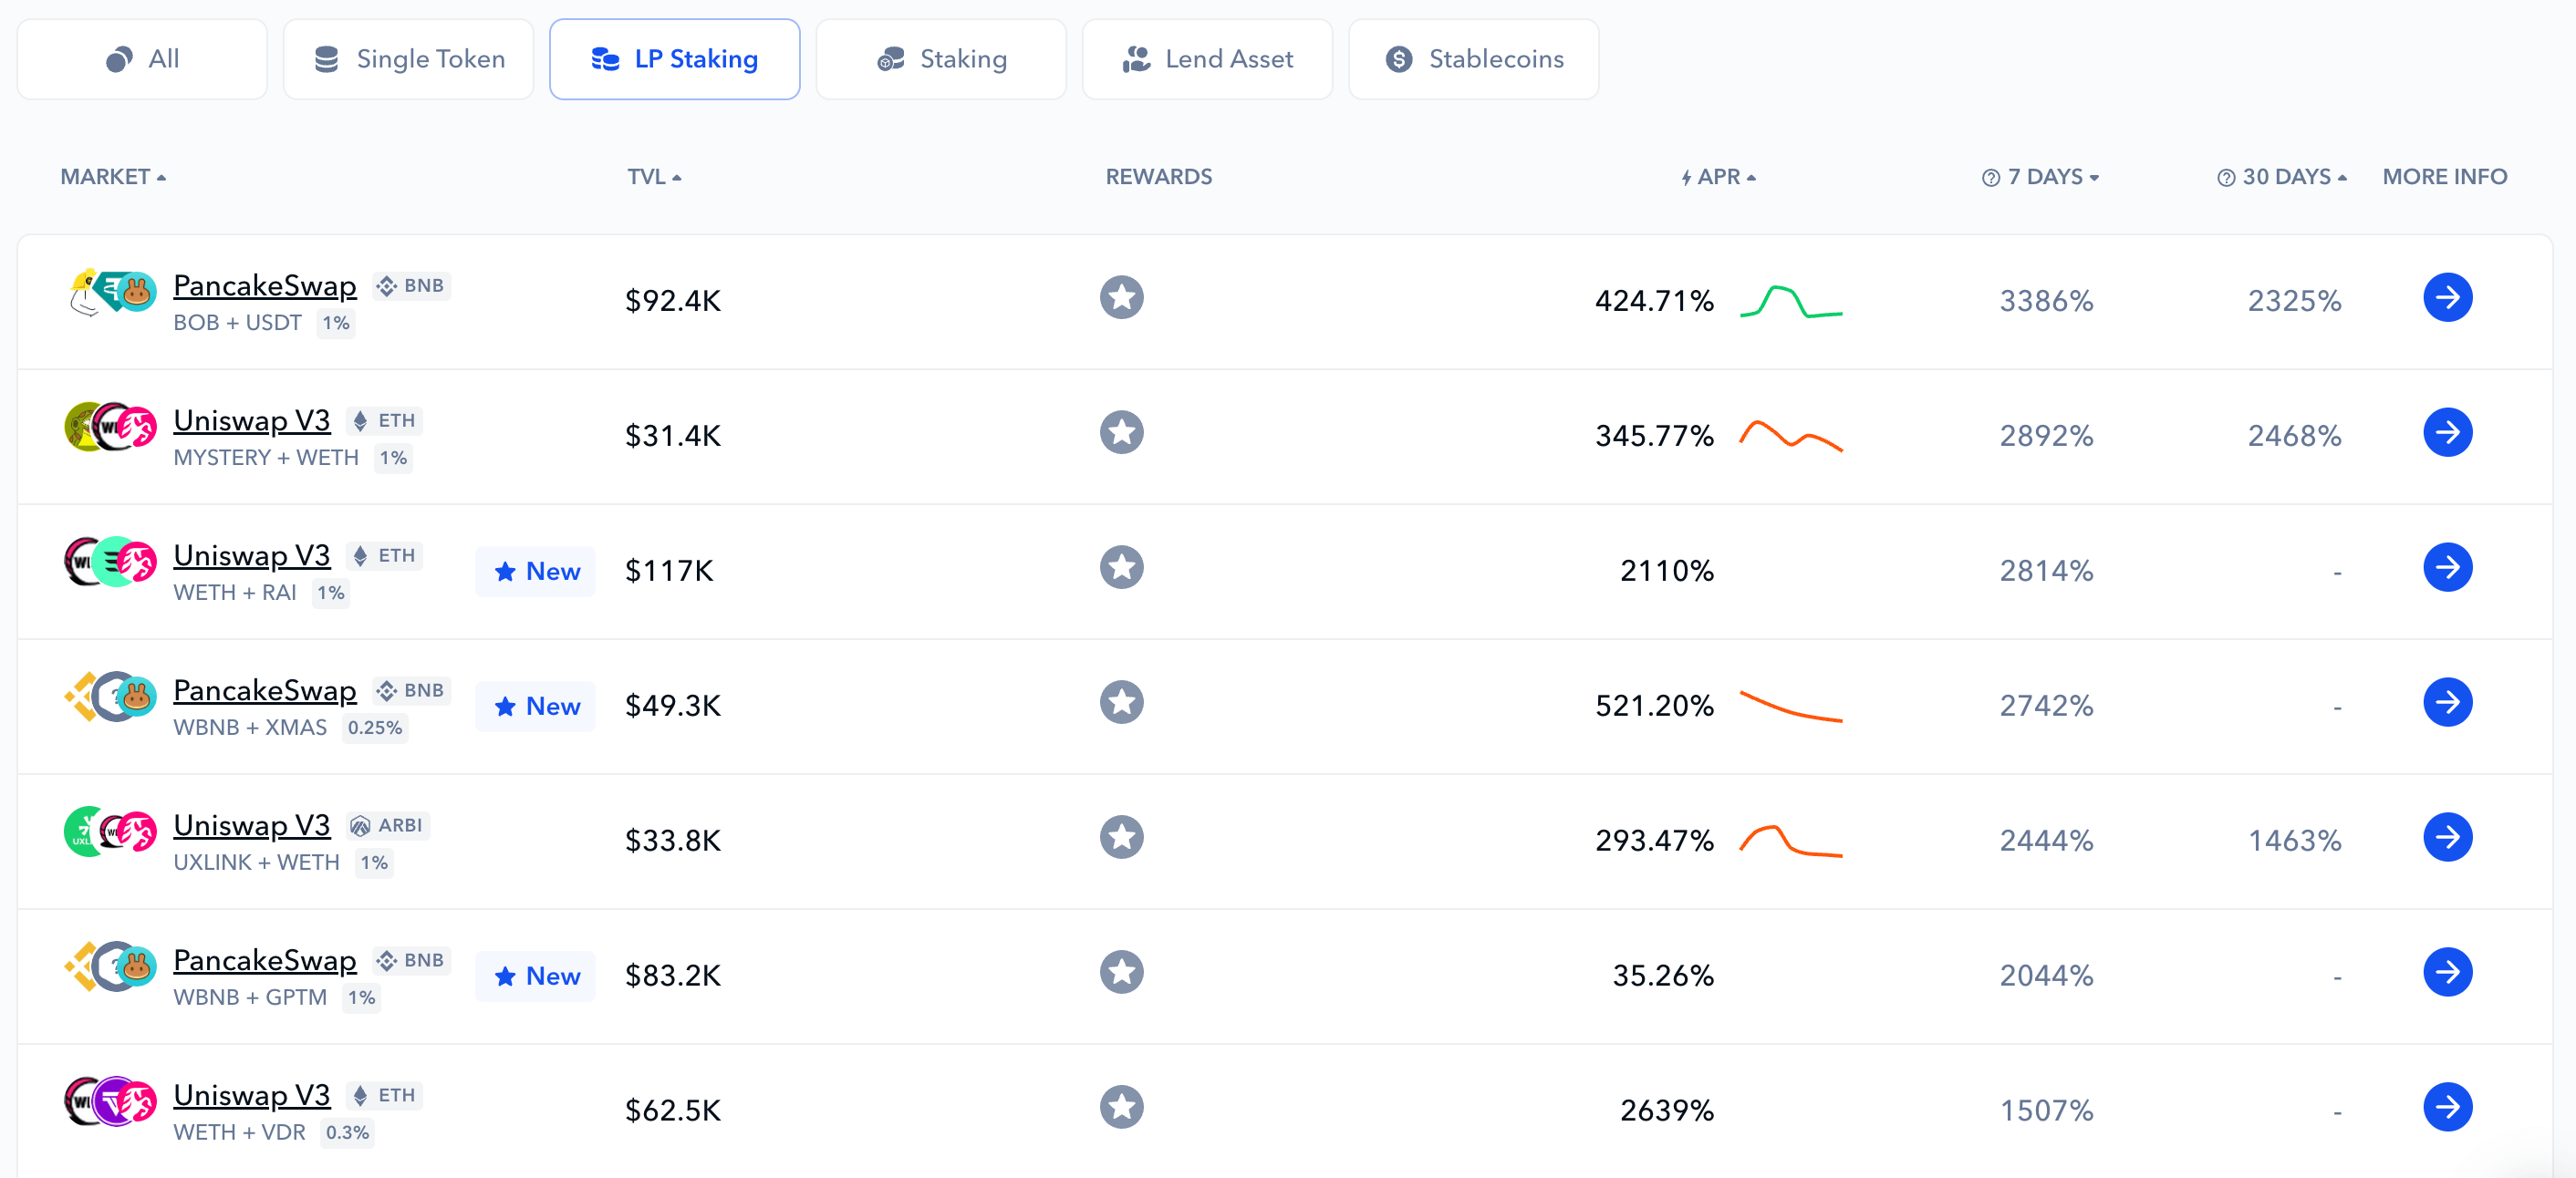Click the WBNB + GPTM token pair icons

pos(111,967)
